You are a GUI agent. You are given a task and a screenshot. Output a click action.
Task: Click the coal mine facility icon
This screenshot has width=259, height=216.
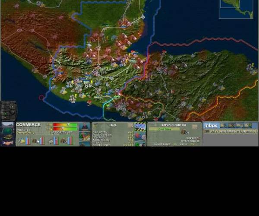point(185,132)
